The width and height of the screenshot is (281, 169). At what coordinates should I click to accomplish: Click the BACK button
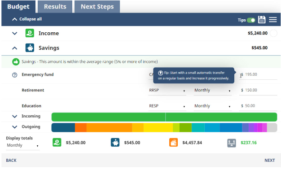[11, 160]
